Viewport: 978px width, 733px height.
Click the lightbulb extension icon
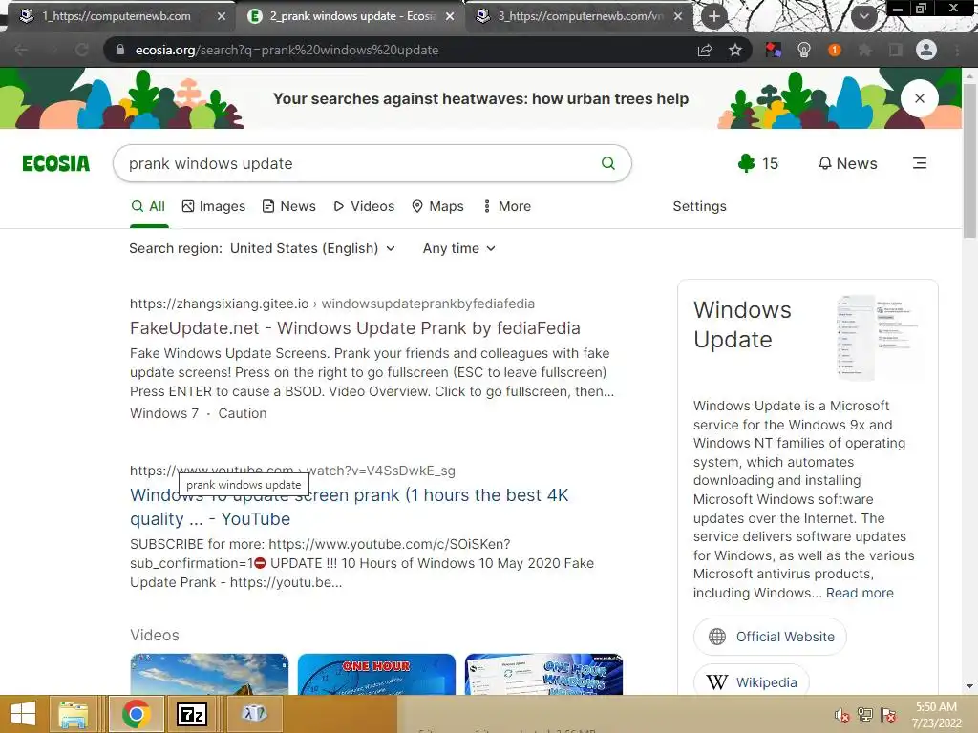click(804, 50)
